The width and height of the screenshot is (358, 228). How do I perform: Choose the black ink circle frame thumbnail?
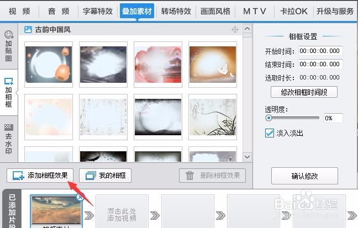[x=158, y=117]
